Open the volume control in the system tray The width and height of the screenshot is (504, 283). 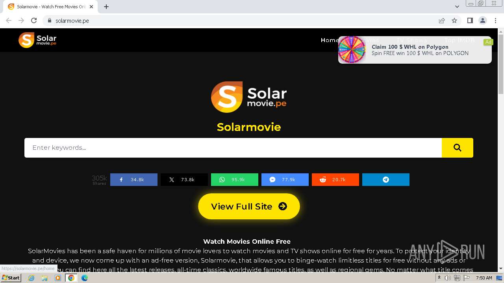coord(448,278)
